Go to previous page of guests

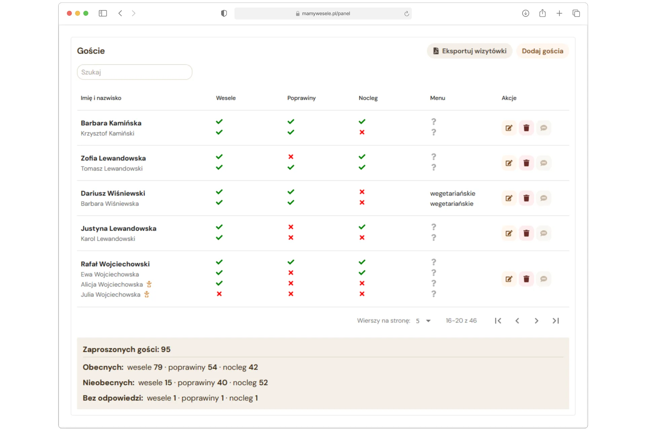tap(517, 321)
